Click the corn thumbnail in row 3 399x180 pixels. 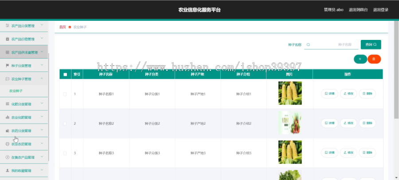290,152
